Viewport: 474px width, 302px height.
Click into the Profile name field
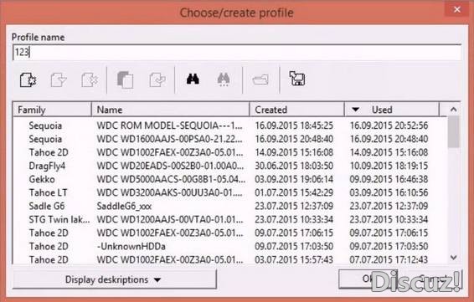tap(237, 52)
